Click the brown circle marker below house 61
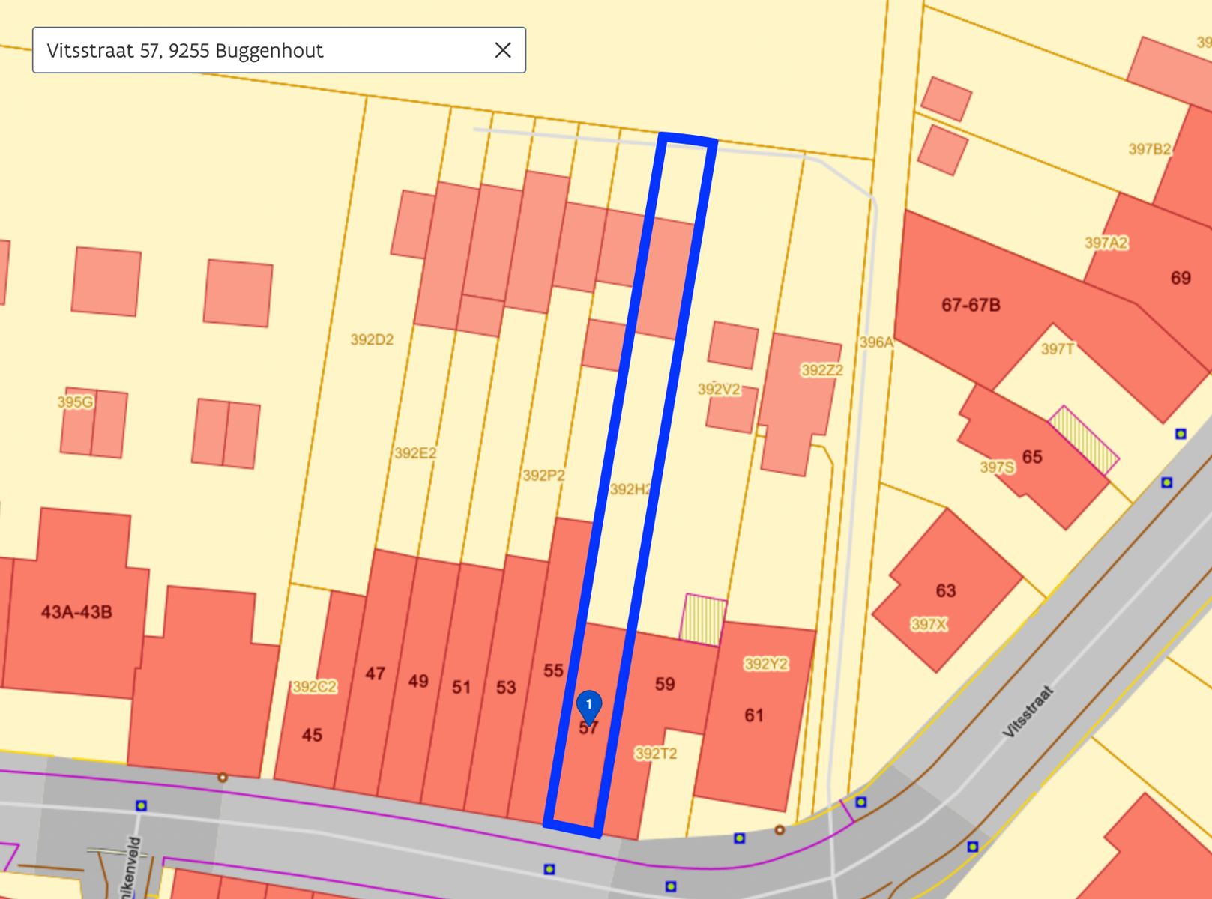 (x=780, y=830)
